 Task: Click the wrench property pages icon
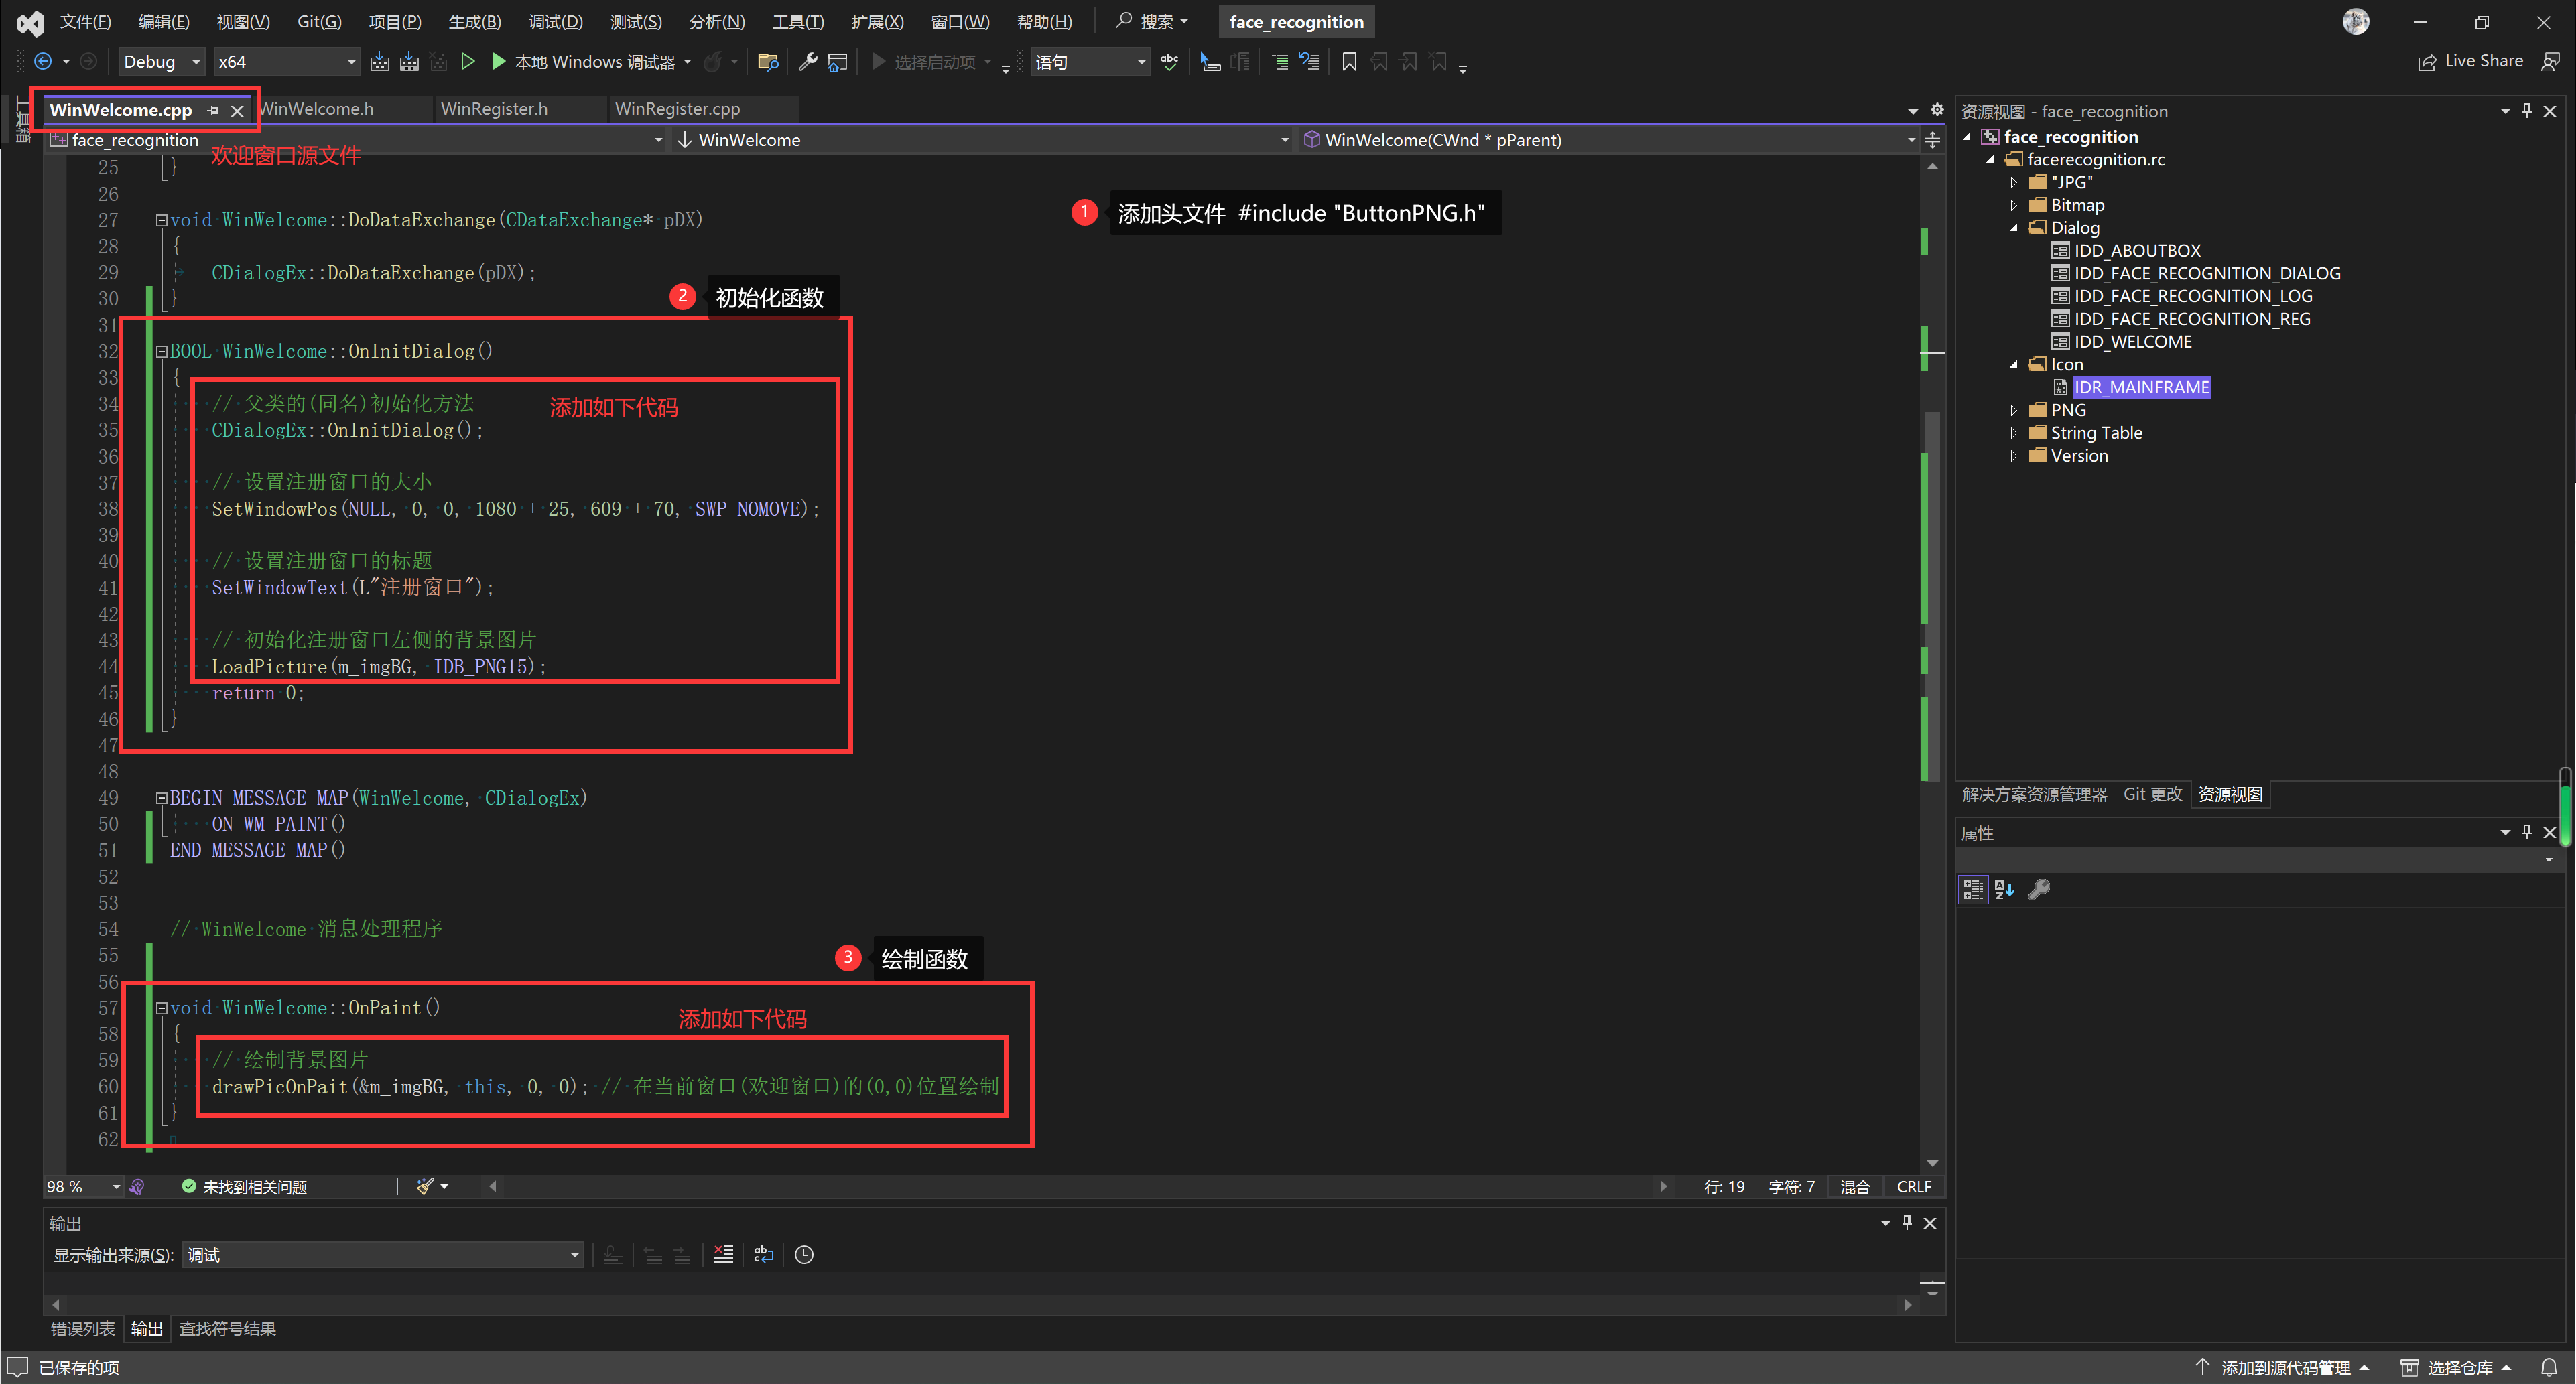(x=2039, y=889)
